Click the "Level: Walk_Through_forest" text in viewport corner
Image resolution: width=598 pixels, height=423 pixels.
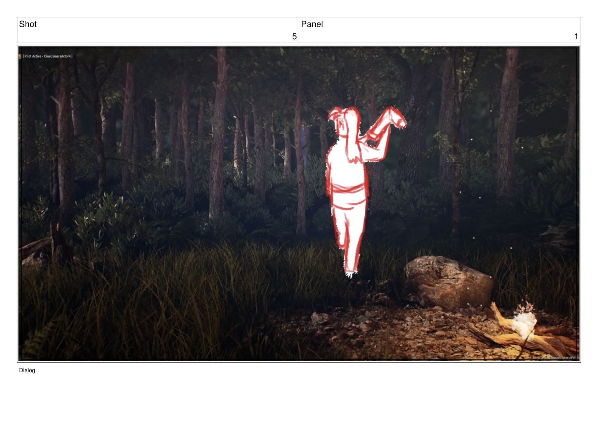pyautogui.click(x=556, y=358)
